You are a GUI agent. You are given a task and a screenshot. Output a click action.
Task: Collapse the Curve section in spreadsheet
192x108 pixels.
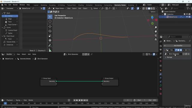coord(2,28)
